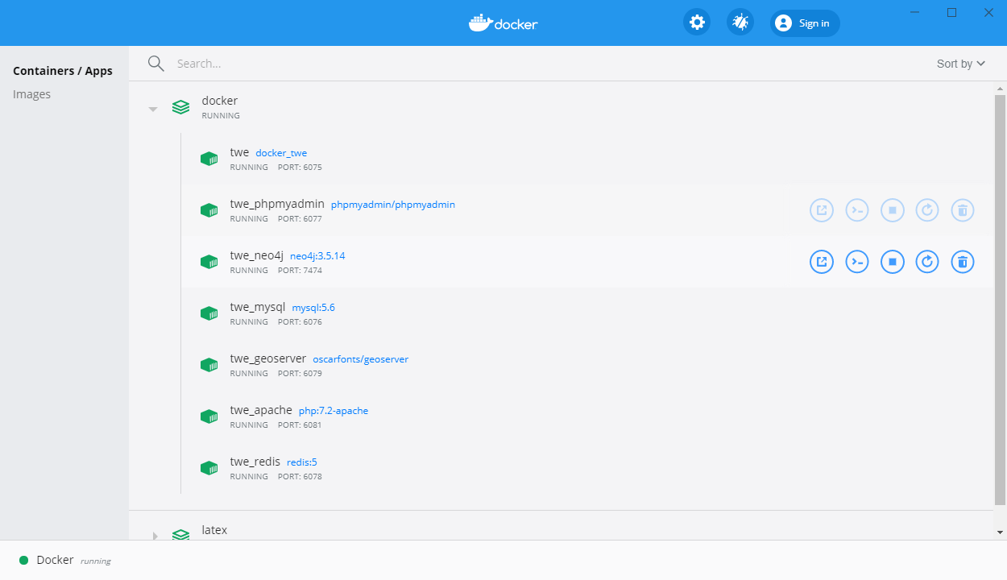Collapse the docker compose group
Image resolution: width=1007 pixels, height=580 pixels.
(153, 109)
